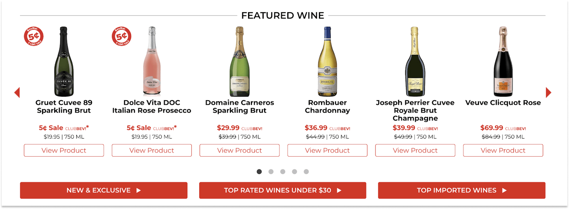Open Dolce Vita Rose Prosecco bottle image
This screenshot has height=209, width=569.
(x=152, y=56)
